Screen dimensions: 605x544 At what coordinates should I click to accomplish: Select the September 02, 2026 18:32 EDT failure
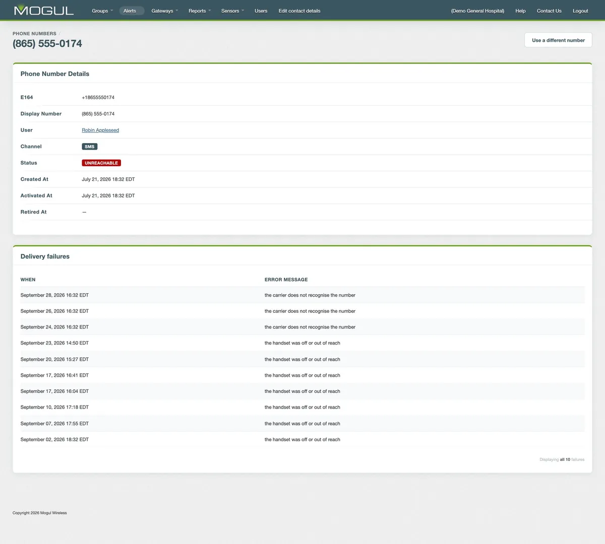302,440
